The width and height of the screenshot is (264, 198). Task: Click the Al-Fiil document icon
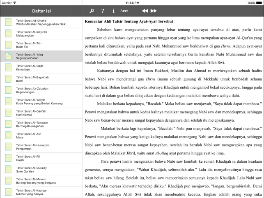[8, 158]
